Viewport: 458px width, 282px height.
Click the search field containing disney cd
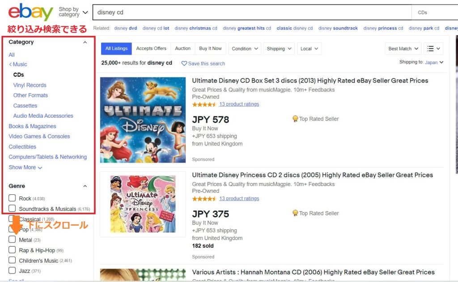pyautogui.click(x=250, y=13)
